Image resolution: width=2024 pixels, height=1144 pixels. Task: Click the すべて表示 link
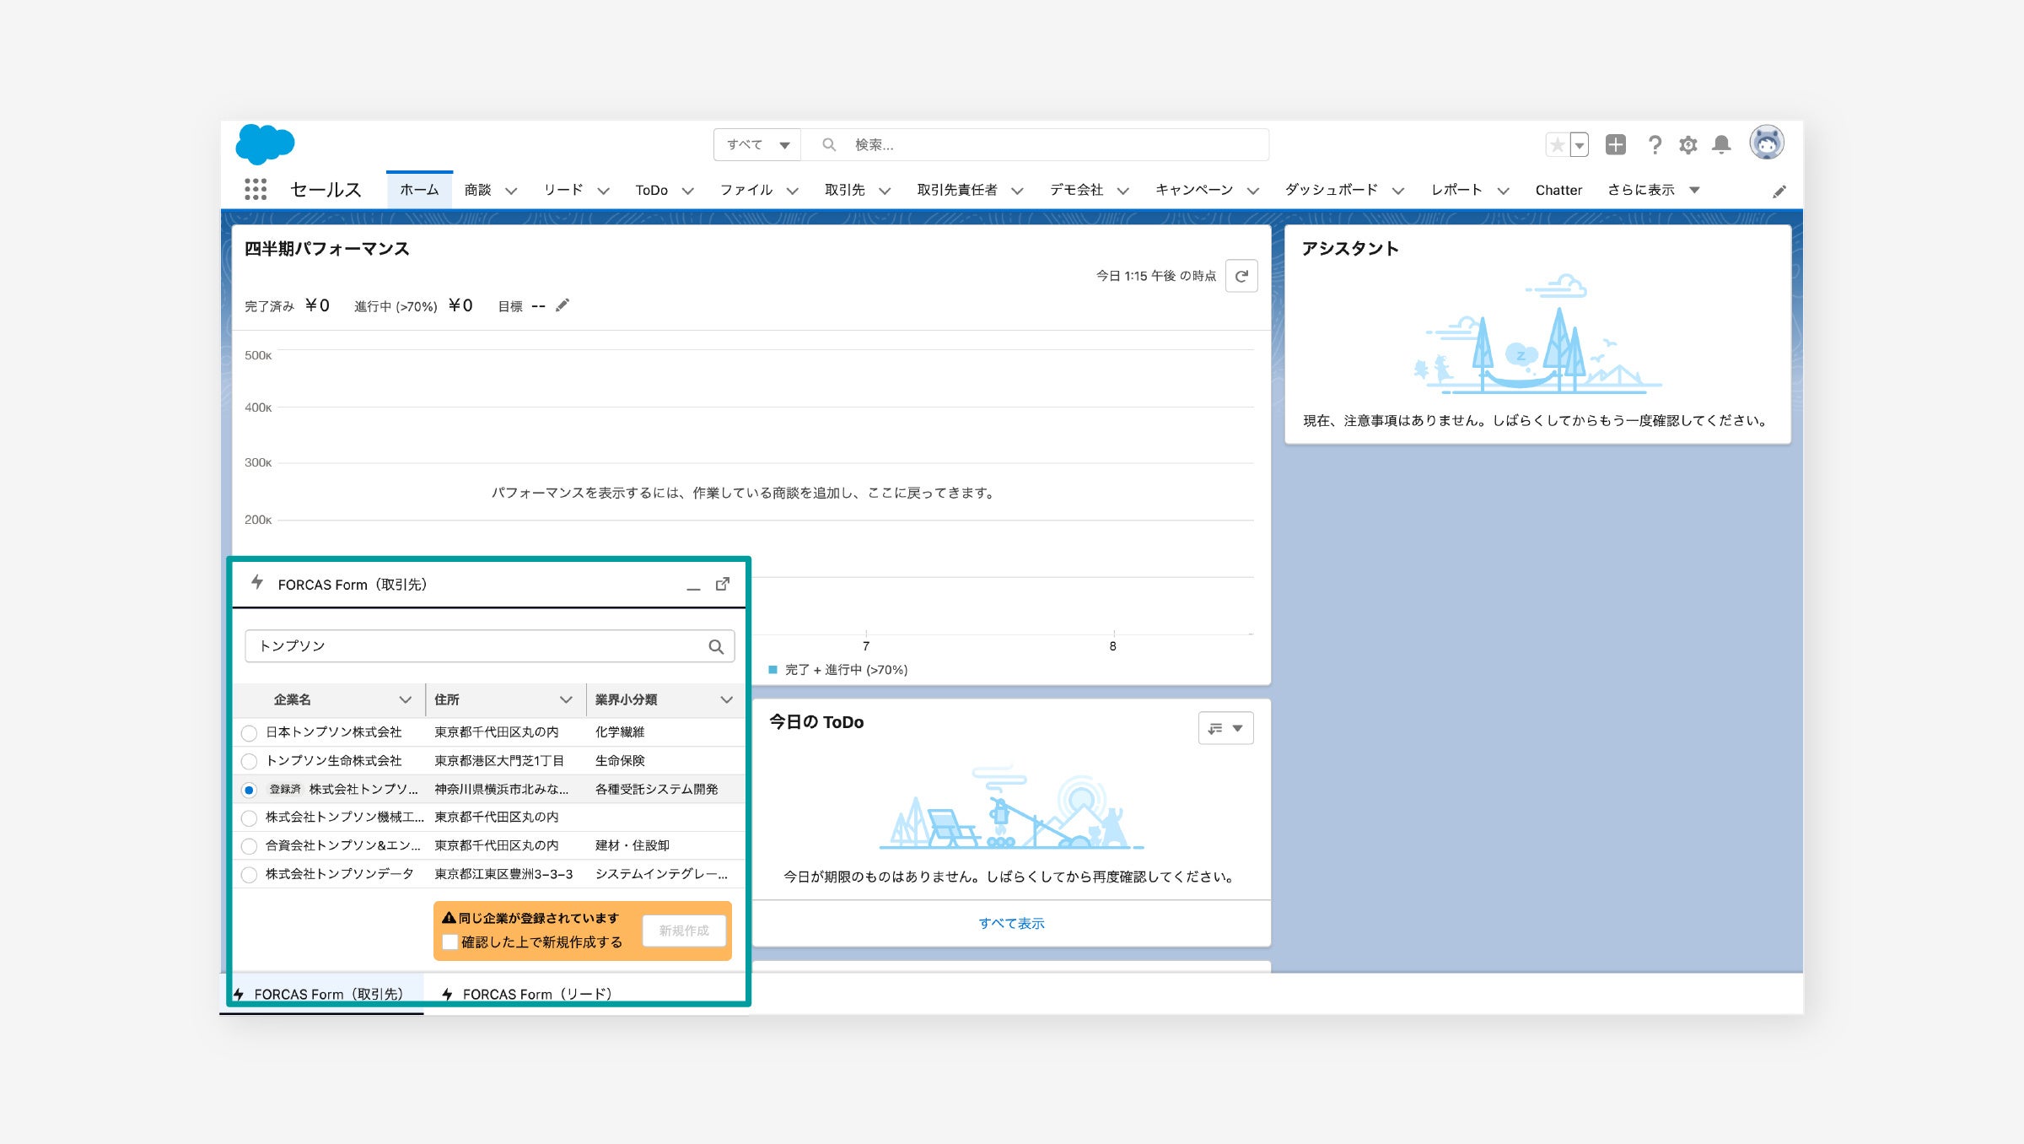click(x=1011, y=923)
